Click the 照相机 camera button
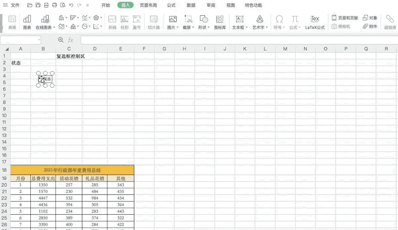Viewport: 398px width, 230px height. coord(341,27)
